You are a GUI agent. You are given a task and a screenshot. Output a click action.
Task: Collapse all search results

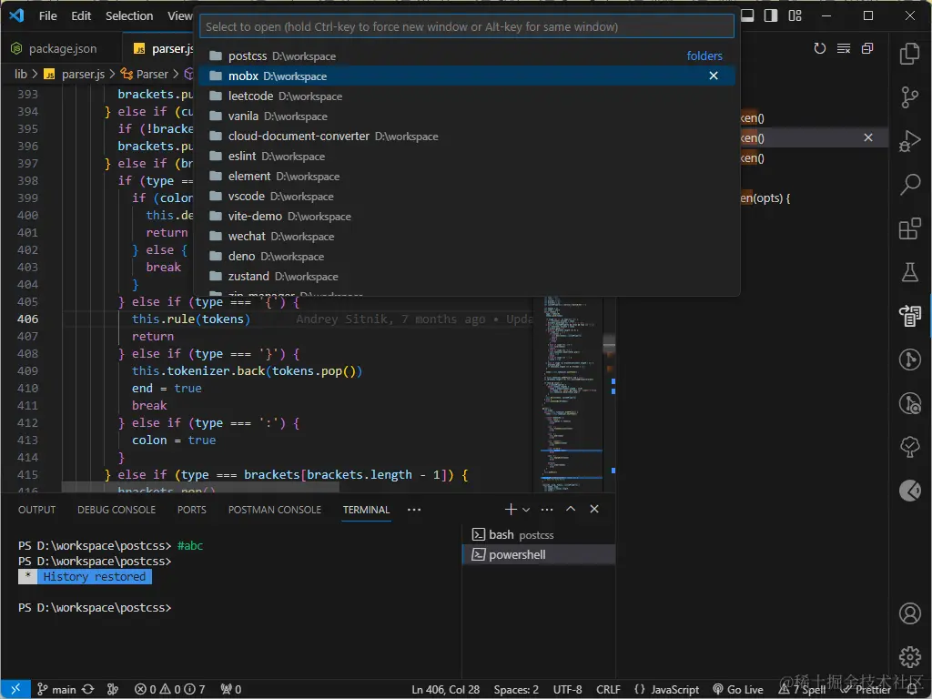[867, 48]
